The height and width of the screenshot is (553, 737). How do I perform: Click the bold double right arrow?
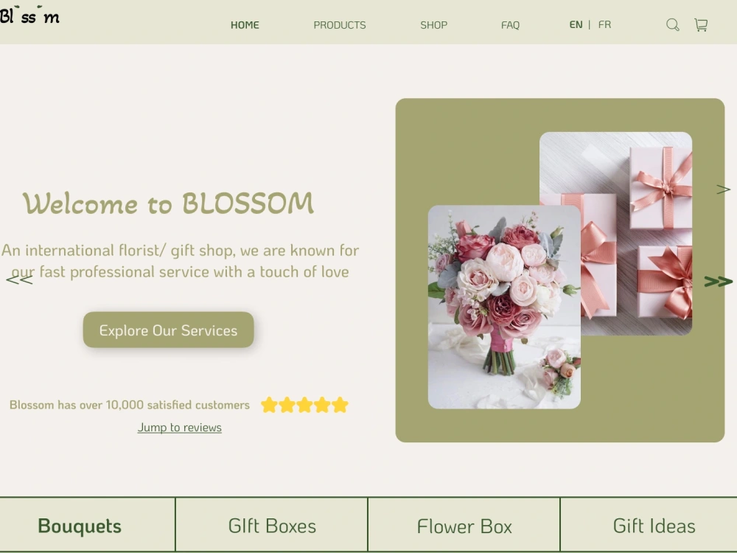[x=718, y=282]
